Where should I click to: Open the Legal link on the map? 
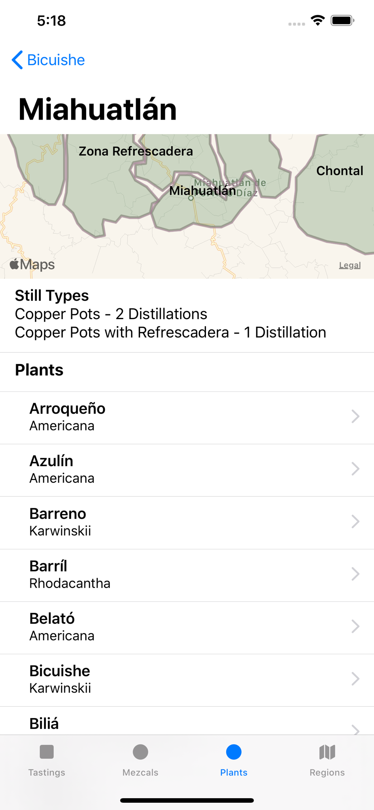[350, 265]
